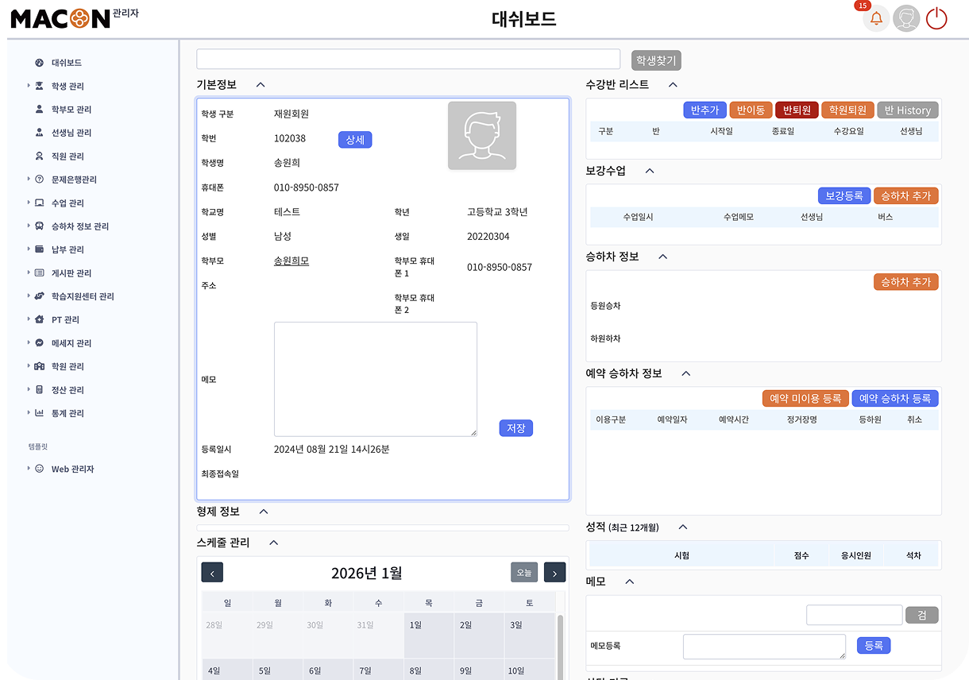The height and width of the screenshot is (680, 969).
Task: Go to next month in calendar
Action: [x=554, y=572]
